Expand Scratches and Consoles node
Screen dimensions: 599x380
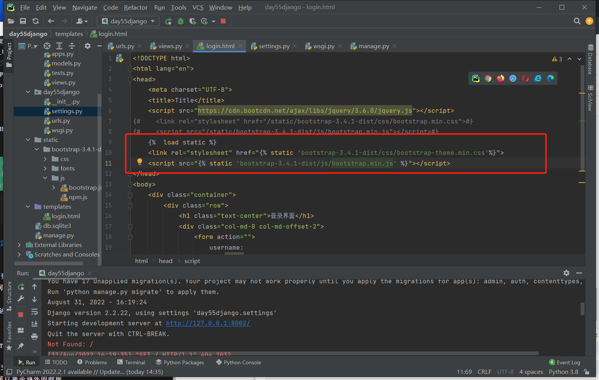pyautogui.click(x=19, y=254)
